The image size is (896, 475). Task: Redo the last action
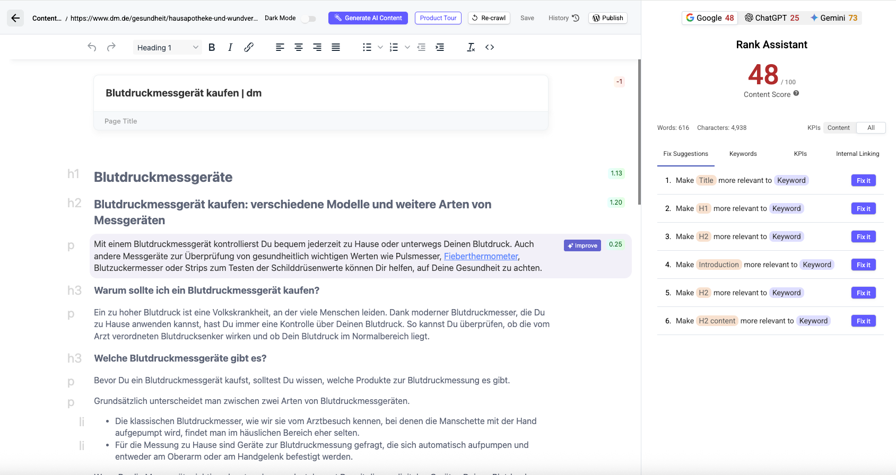[x=111, y=47]
